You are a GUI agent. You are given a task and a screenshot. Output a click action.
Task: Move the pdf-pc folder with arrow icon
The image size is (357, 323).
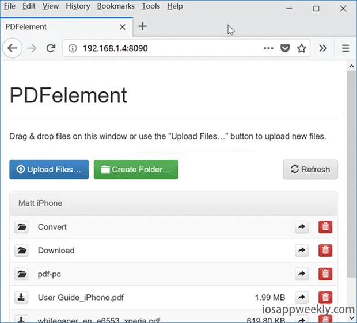pos(302,274)
